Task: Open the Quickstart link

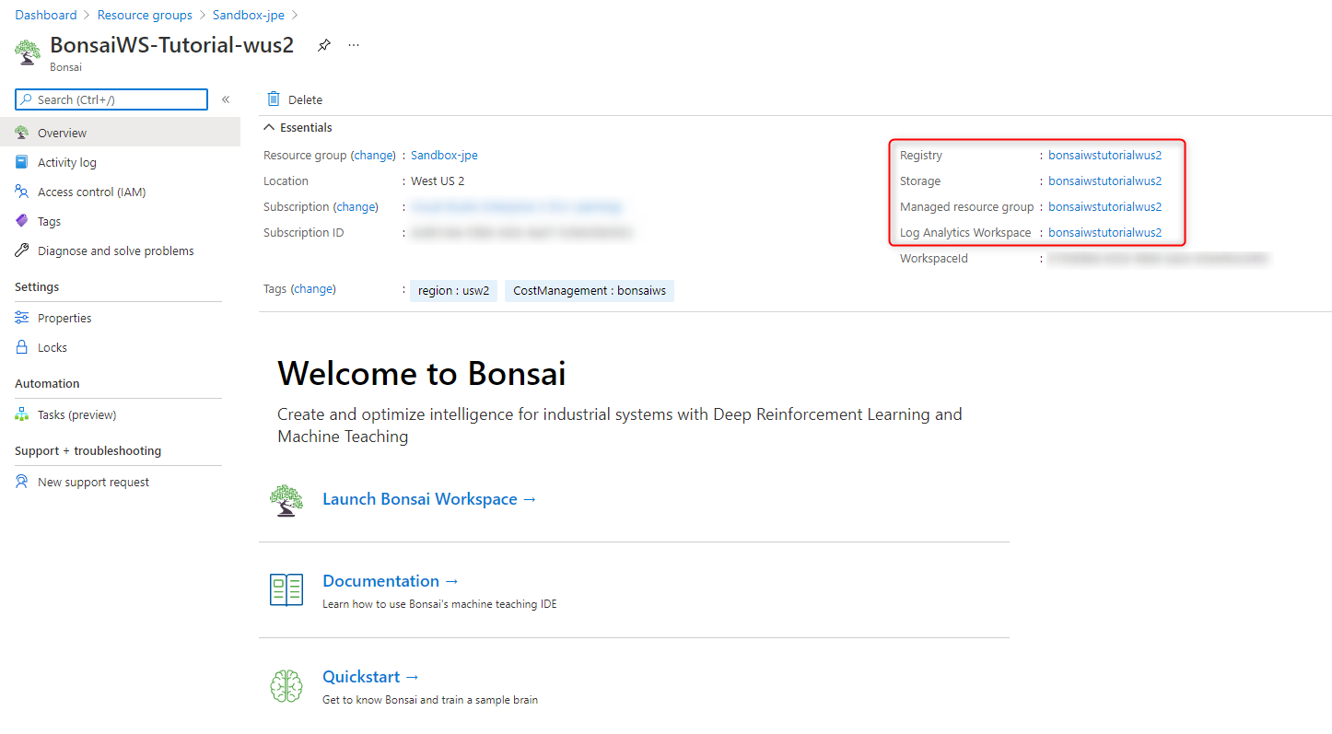Action: tap(371, 677)
